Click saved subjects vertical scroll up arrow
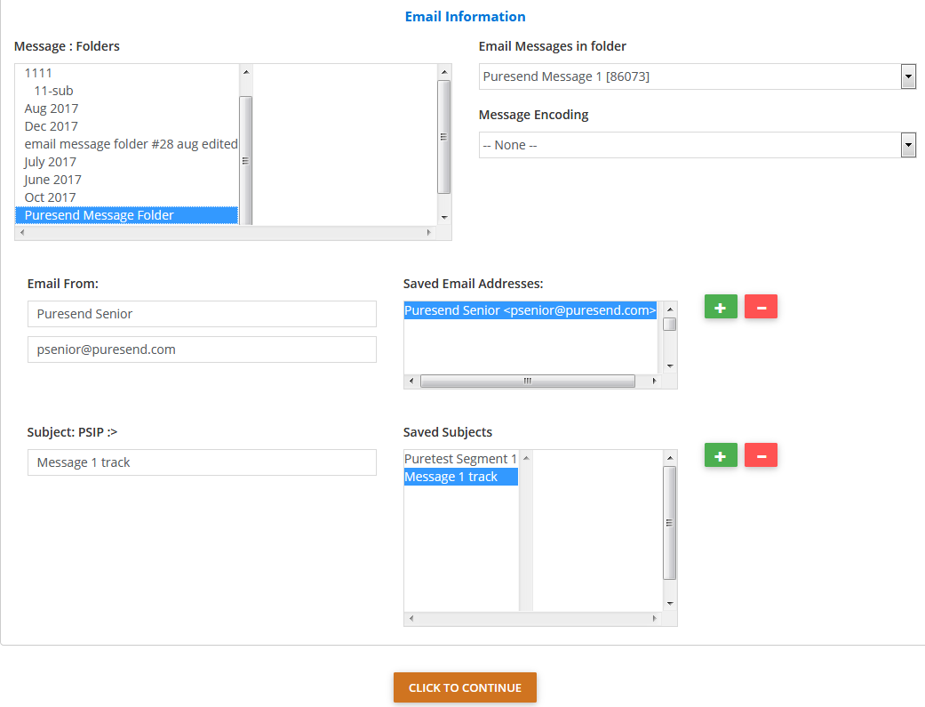 click(670, 458)
